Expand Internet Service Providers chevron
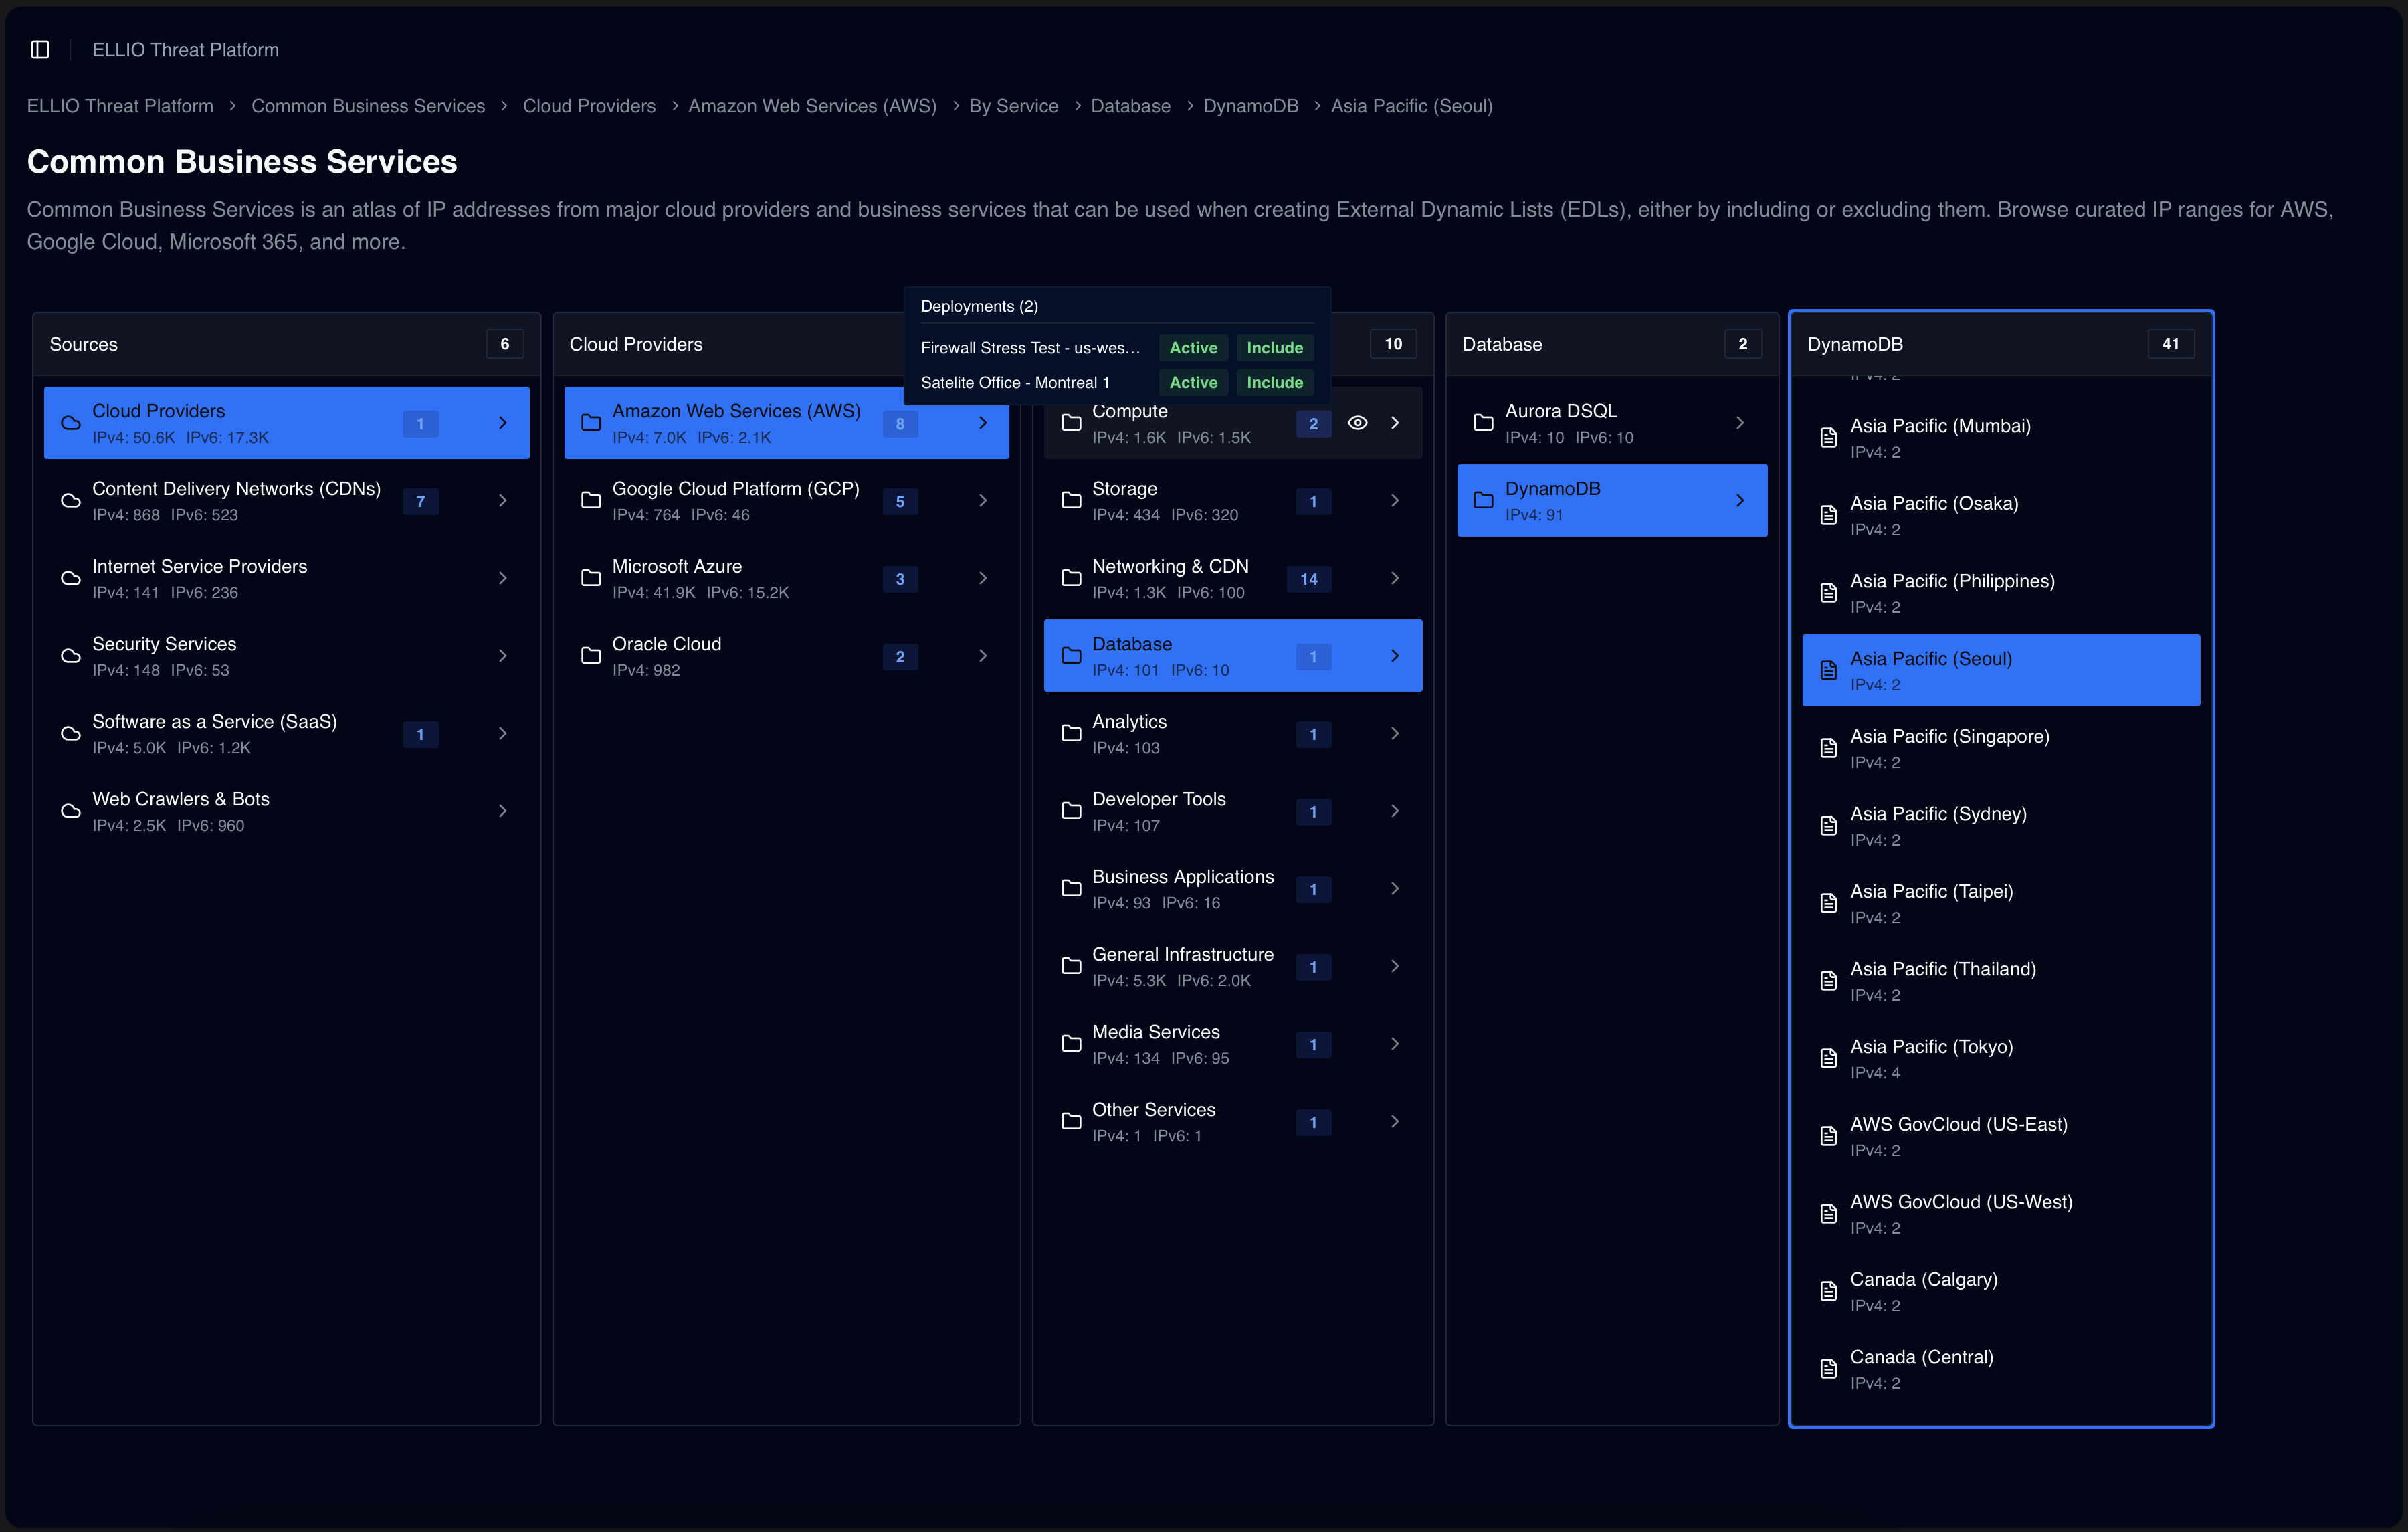This screenshot has width=2408, height=1532. click(x=503, y=578)
